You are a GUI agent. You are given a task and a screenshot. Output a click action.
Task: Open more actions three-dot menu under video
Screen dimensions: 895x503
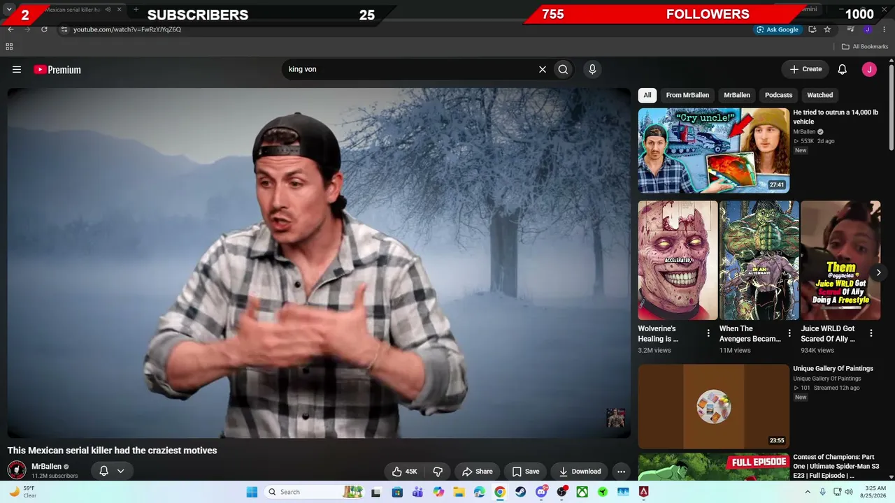[621, 472]
